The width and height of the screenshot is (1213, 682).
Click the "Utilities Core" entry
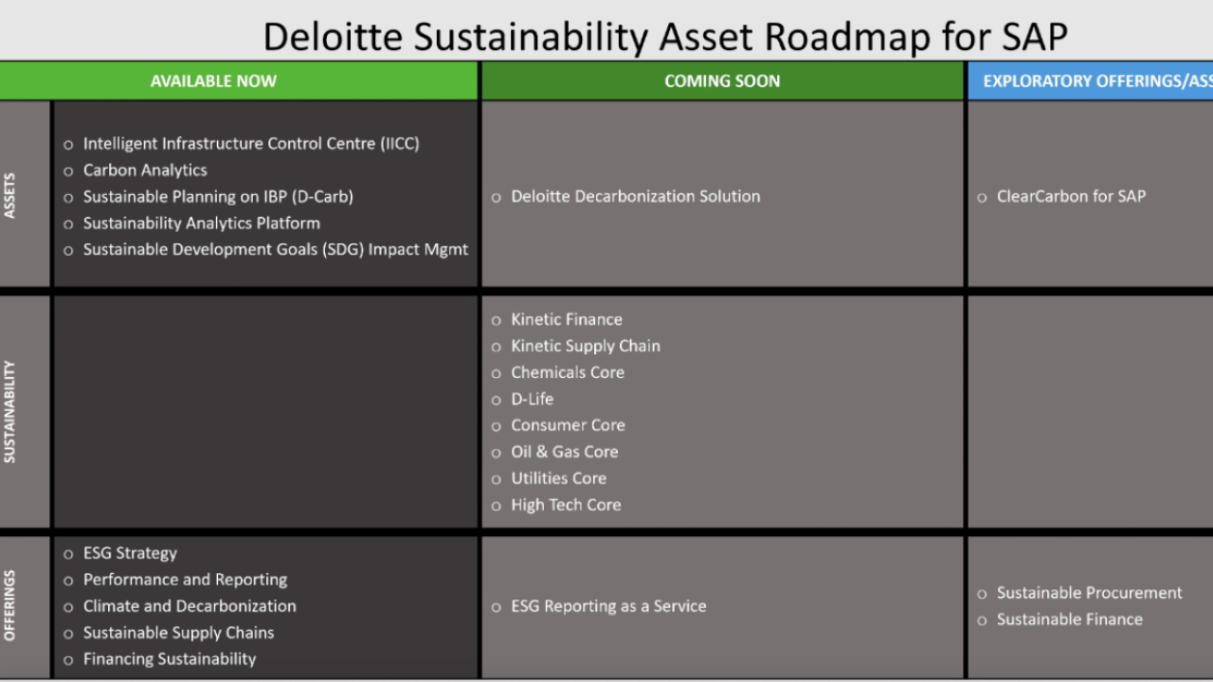[559, 479]
